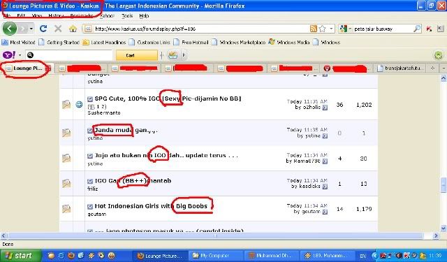The width and height of the screenshot is (447, 262).
Task: Open the Edit menu
Action: point(21,16)
